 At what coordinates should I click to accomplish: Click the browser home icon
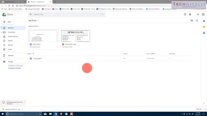coord(13,6)
